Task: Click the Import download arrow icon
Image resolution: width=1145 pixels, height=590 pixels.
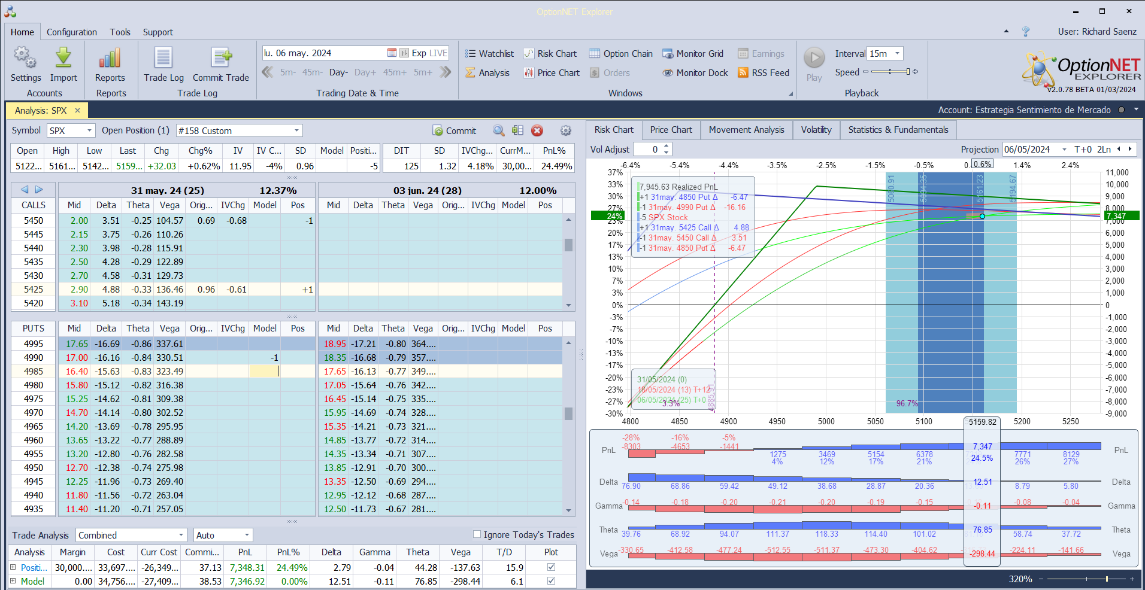Action: [x=63, y=59]
